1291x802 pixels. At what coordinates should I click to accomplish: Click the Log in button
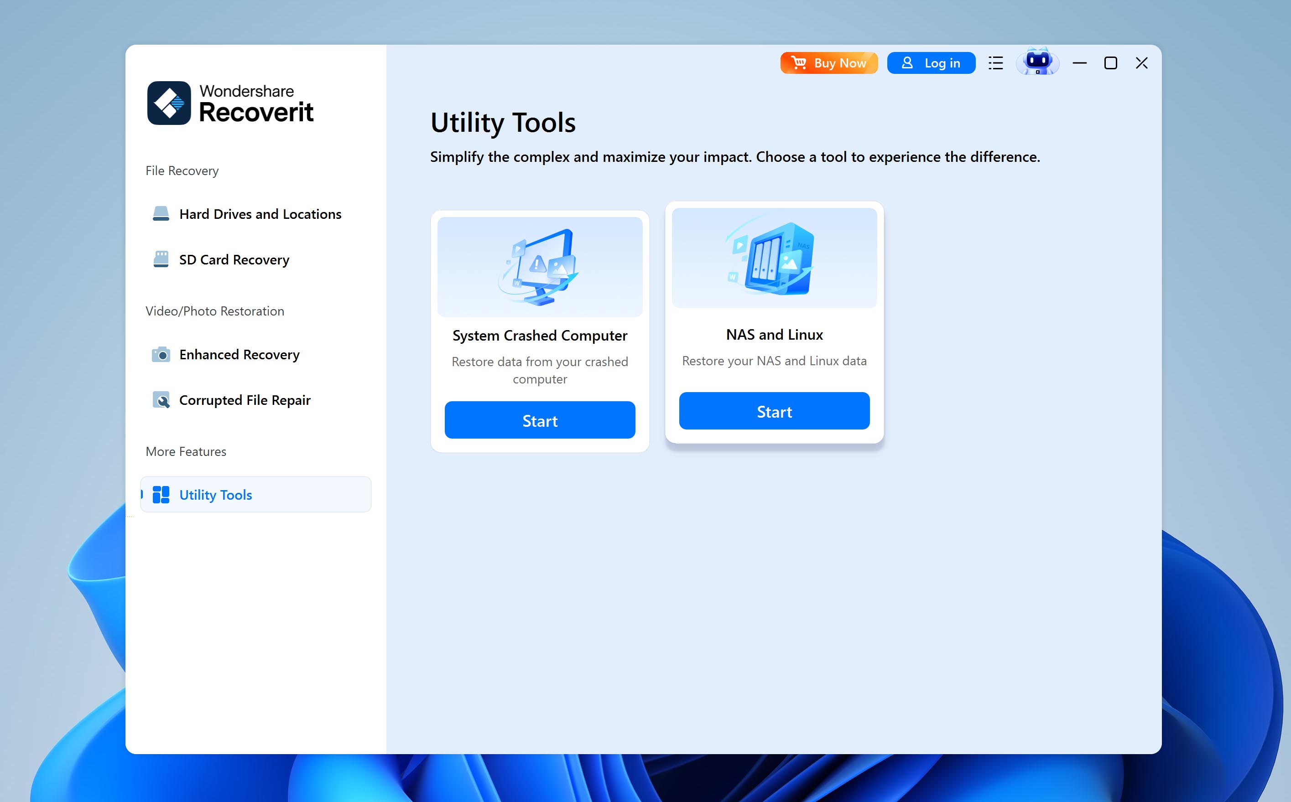click(931, 63)
